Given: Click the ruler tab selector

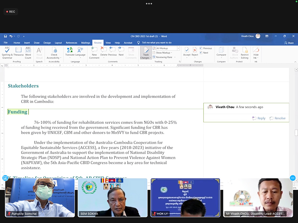Looking at the screenshot, I should point(2,65).
